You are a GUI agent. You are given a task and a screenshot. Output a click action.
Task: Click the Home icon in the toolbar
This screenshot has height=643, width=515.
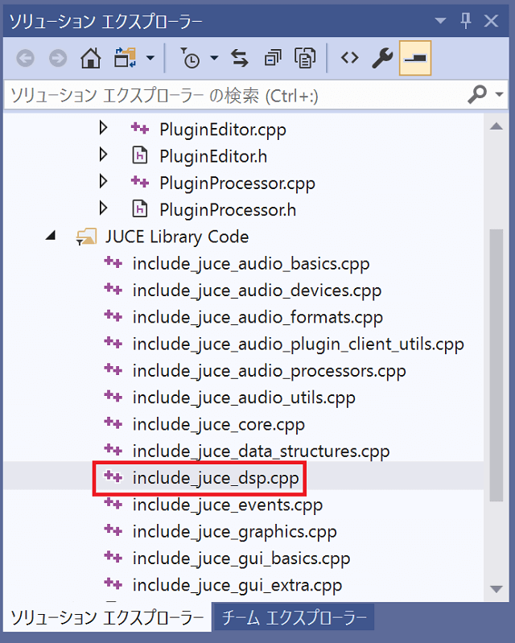pyautogui.click(x=91, y=58)
